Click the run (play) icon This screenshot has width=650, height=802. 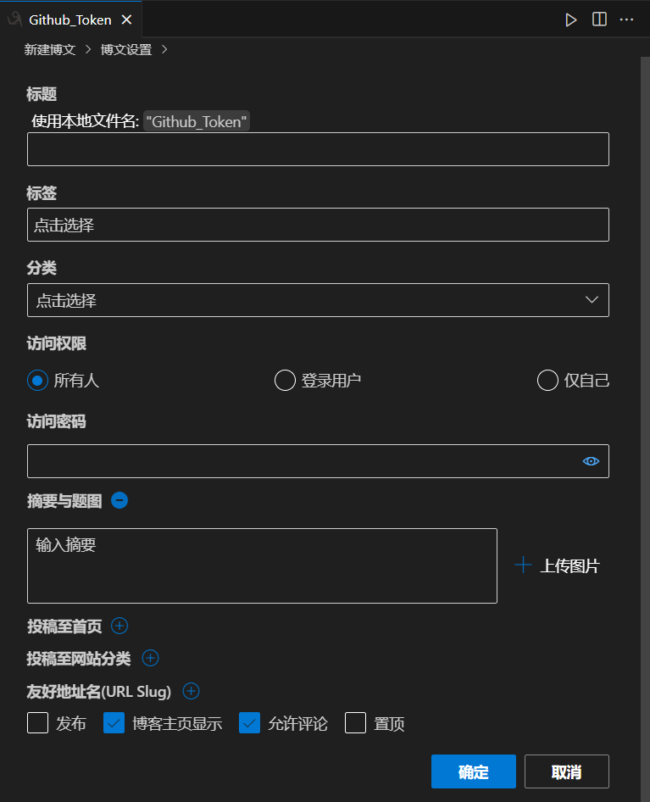click(x=571, y=19)
